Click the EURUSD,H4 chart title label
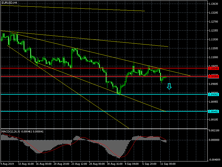The width and height of the screenshot is (222, 167). point(9,3)
